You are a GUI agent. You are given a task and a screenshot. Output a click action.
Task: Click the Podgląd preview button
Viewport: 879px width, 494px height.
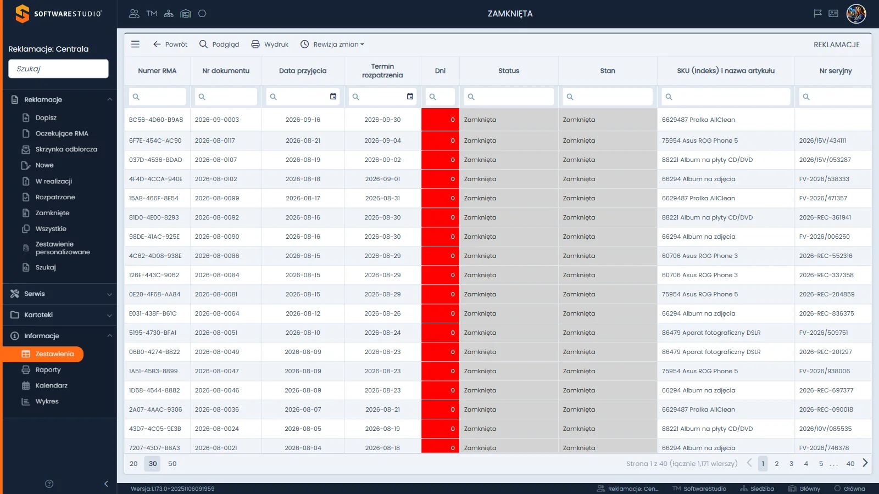[x=219, y=44]
